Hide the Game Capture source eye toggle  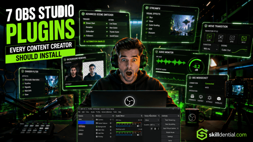[x=110, y=123]
